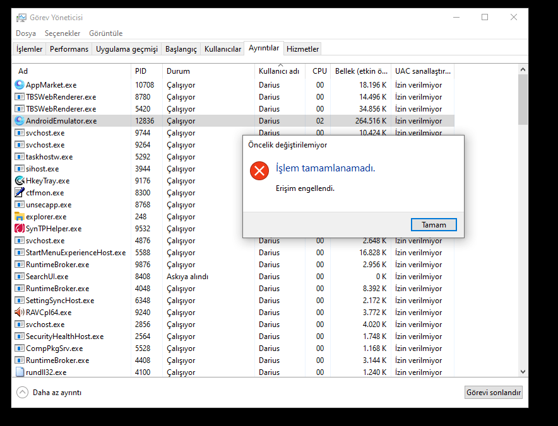Click icon of RuntimeBroker.exe PID 9876
558x426 pixels.
point(19,265)
